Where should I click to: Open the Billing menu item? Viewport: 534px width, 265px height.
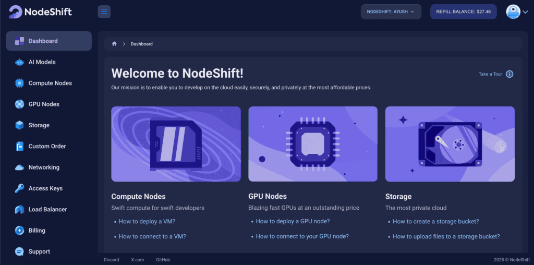[x=37, y=231]
